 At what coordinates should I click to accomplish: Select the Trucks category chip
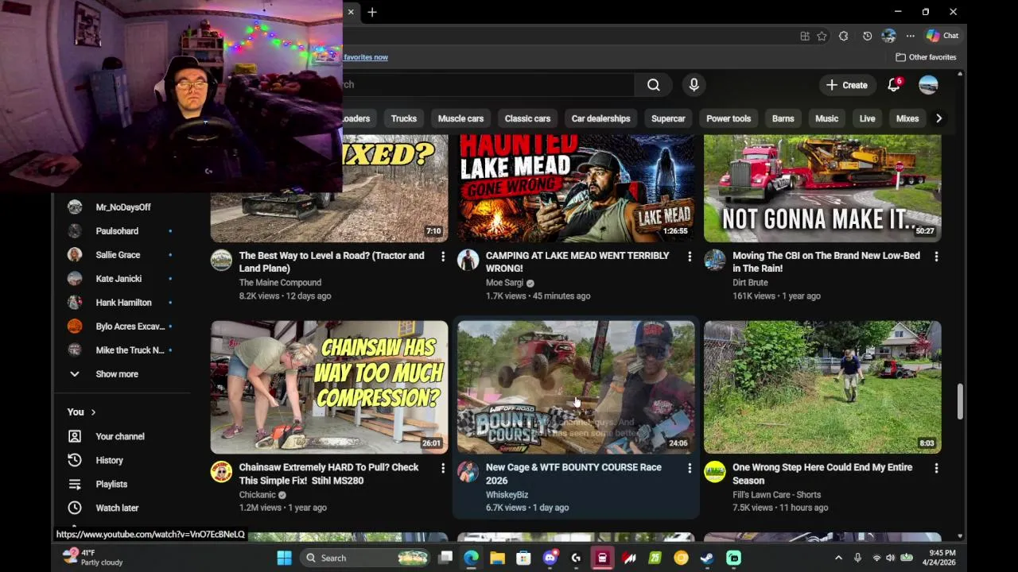tap(404, 118)
